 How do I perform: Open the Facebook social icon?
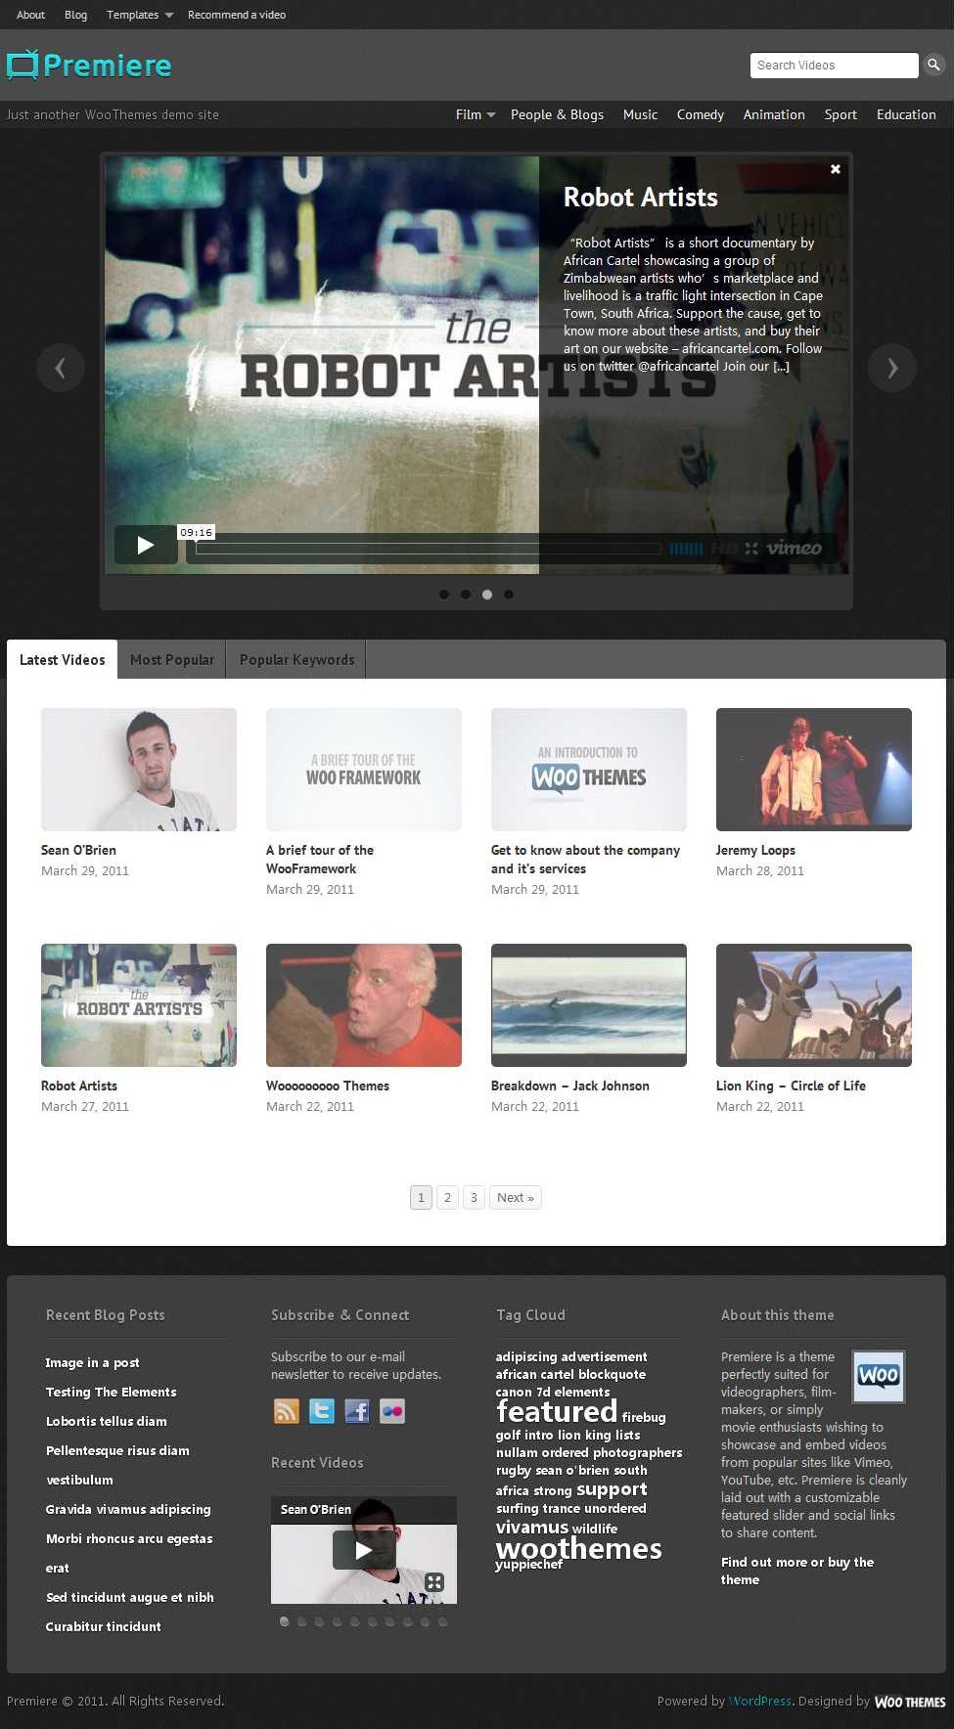click(x=357, y=1410)
